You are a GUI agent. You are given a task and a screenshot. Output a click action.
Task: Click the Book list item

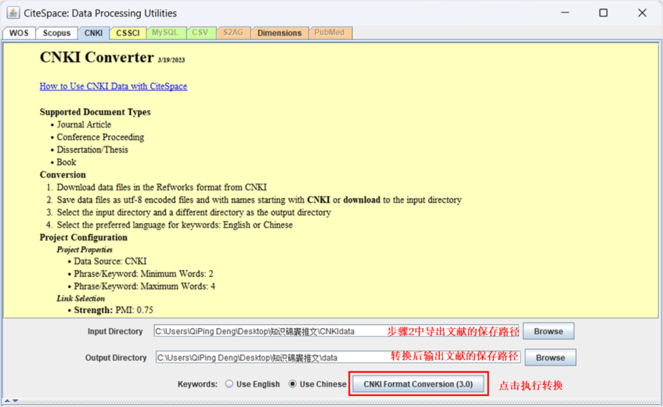[x=66, y=162]
